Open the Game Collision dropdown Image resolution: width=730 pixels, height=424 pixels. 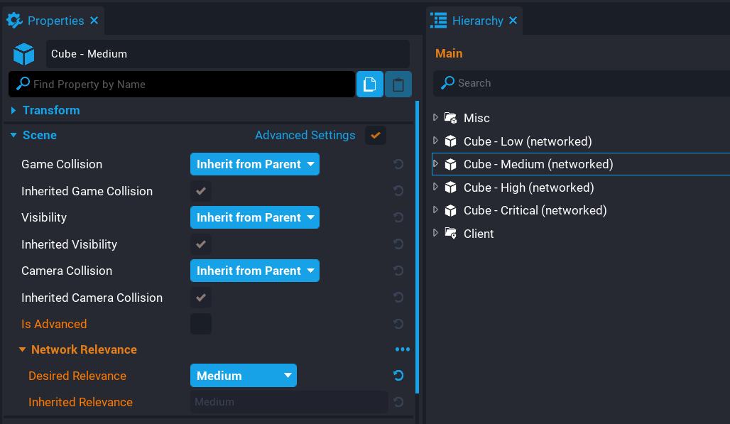point(254,163)
